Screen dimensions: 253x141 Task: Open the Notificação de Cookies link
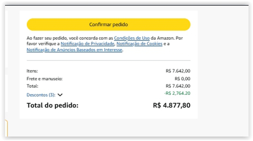click(139, 44)
